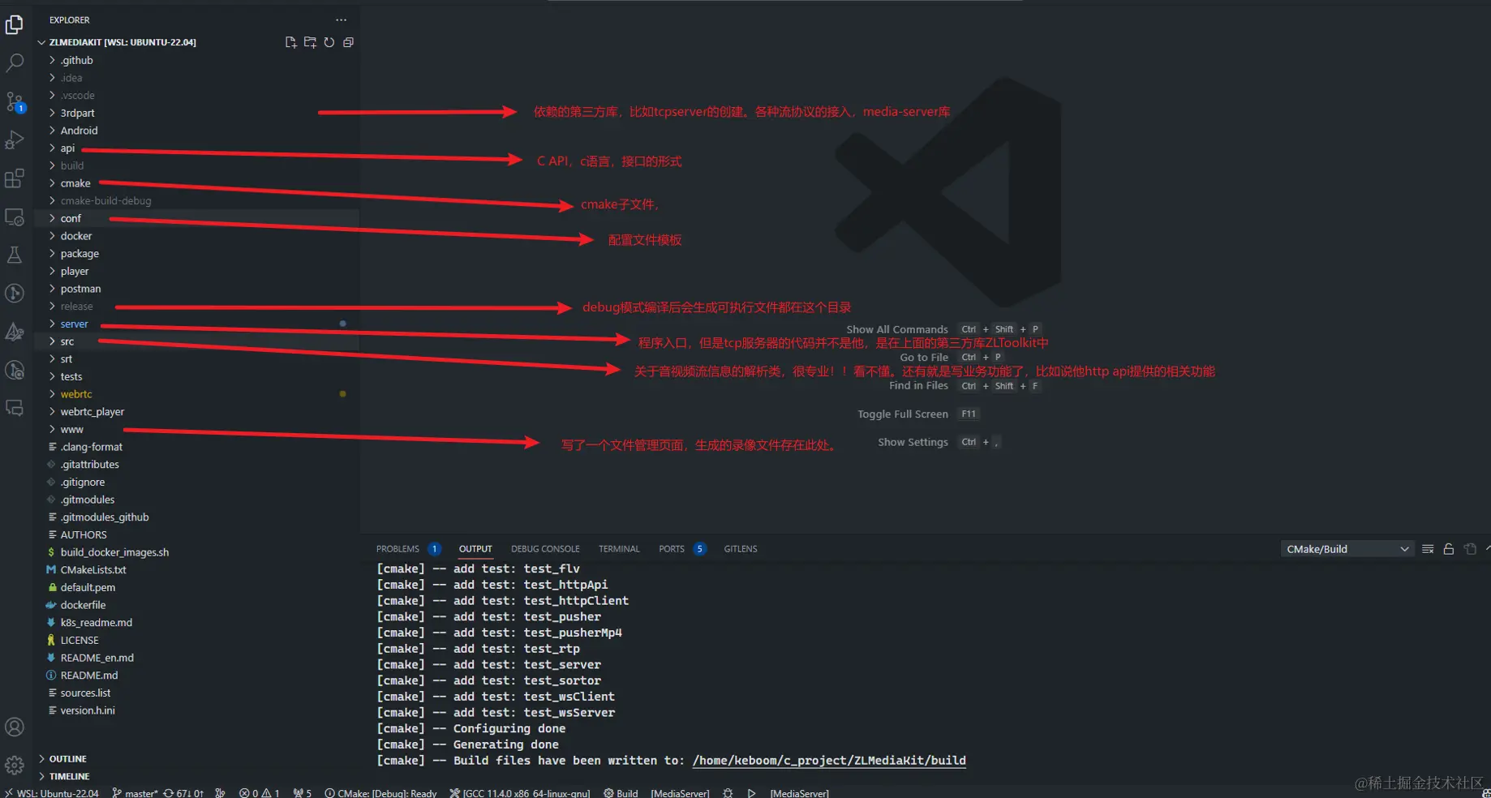The height and width of the screenshot is (798, 1491).
Task: Click the CMake debug bug icon in status bar
Action: [728, 793]
